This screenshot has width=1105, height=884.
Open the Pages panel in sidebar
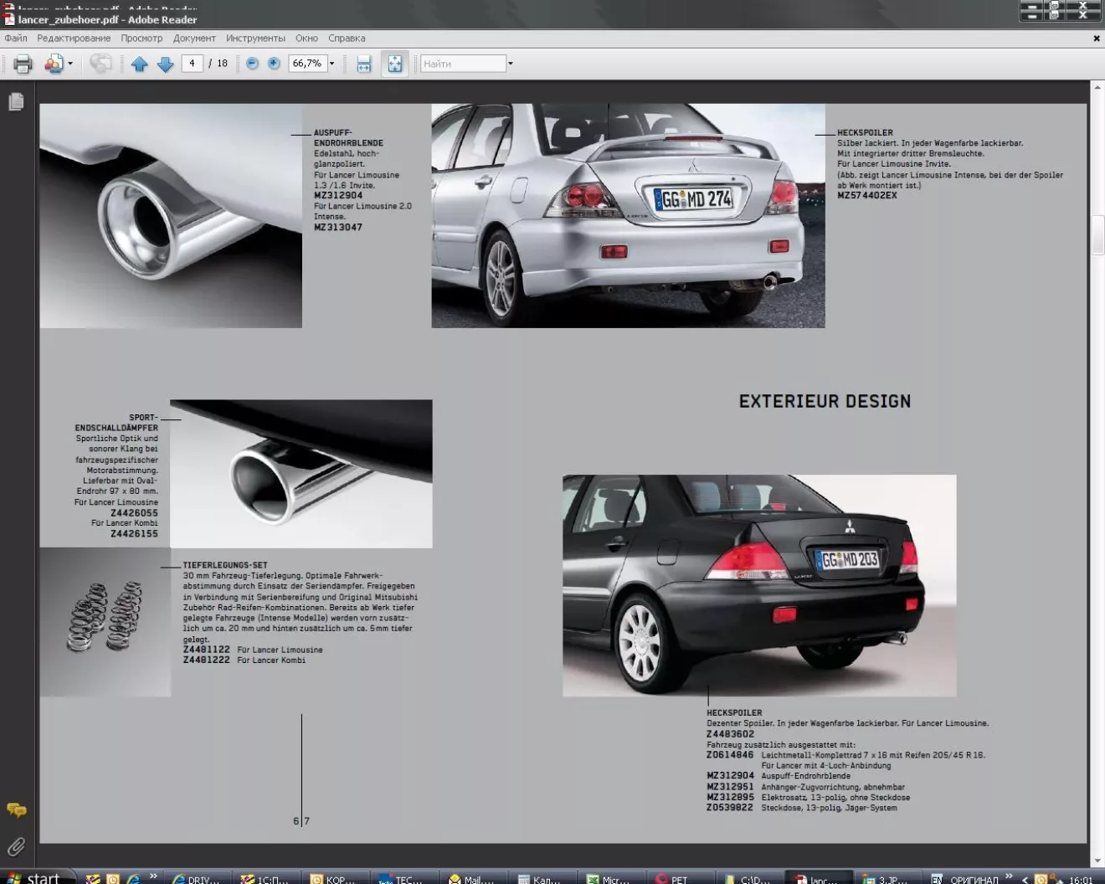click(16, 102)
